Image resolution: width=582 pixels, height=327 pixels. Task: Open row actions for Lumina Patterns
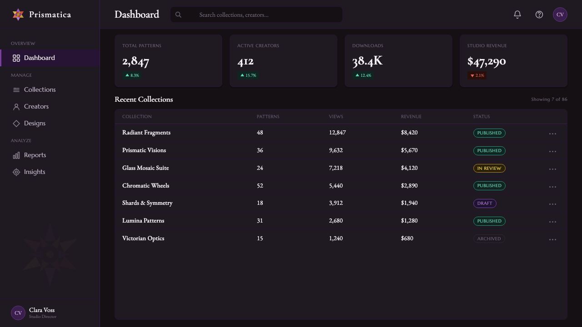pos(552,222)
